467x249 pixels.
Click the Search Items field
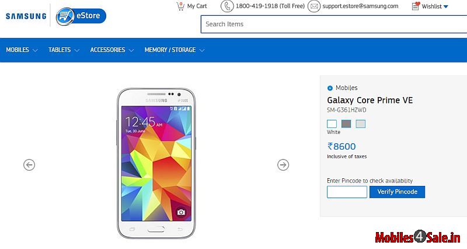tap(334, 24)
